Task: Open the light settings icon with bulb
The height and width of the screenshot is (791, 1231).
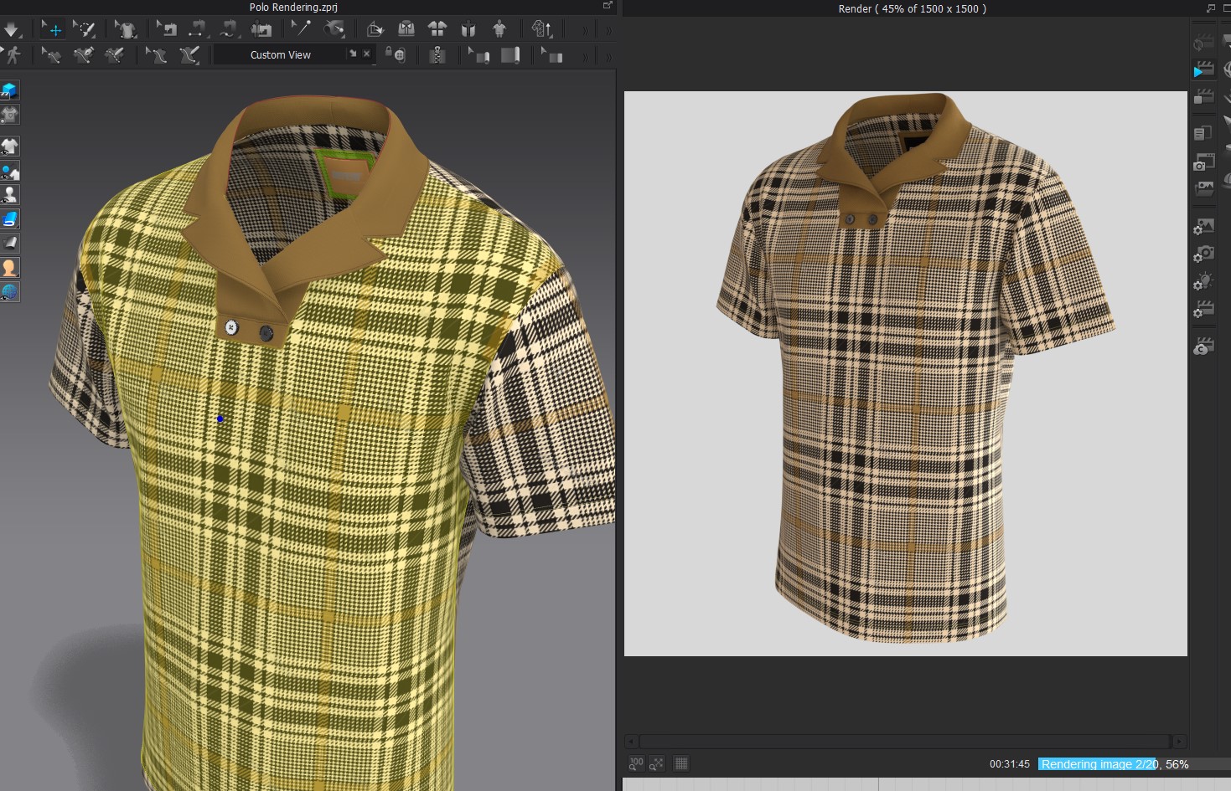Action: click(1203, 283)
